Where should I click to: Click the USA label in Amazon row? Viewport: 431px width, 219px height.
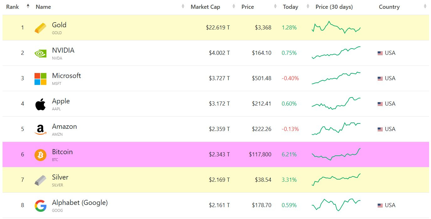(x=390, y=129)
